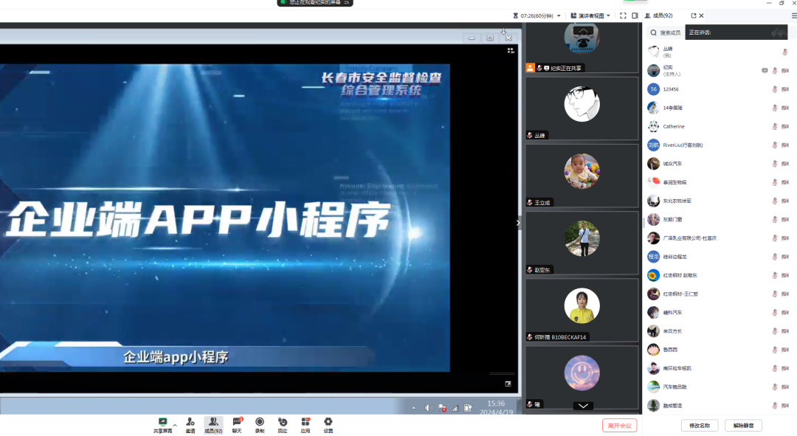The width and height of the screenshot is (797, 436).
Task: Toggle camera for RiverLiu
Action: point(785,145)
